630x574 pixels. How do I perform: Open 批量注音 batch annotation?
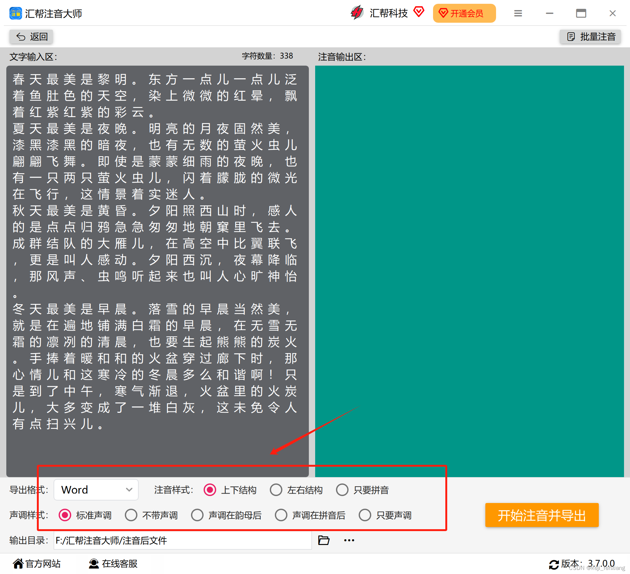(591, 37)
